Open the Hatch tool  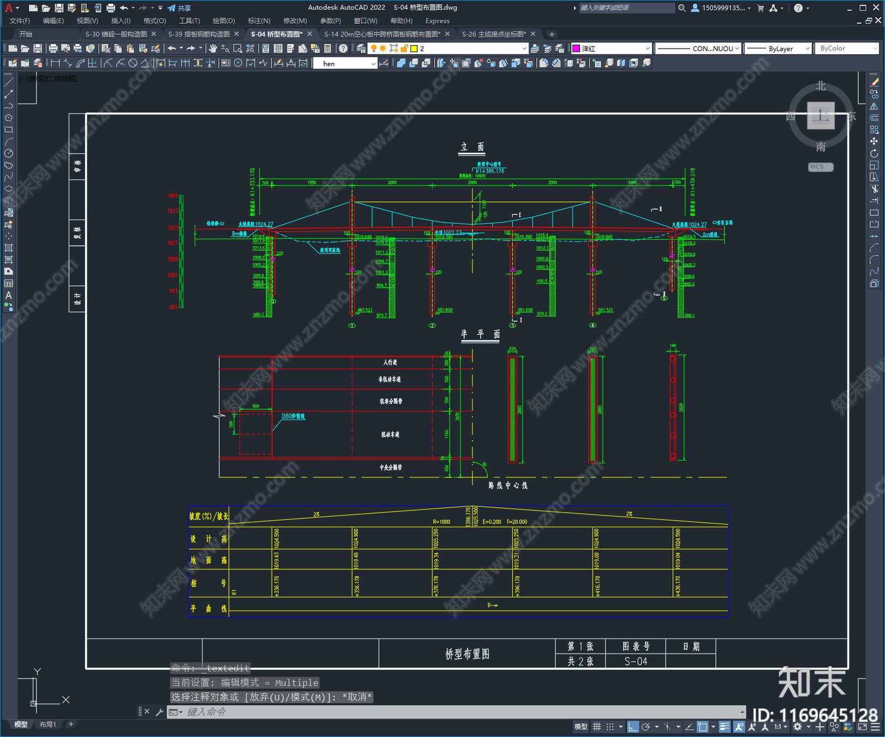[x=8, y=247]
